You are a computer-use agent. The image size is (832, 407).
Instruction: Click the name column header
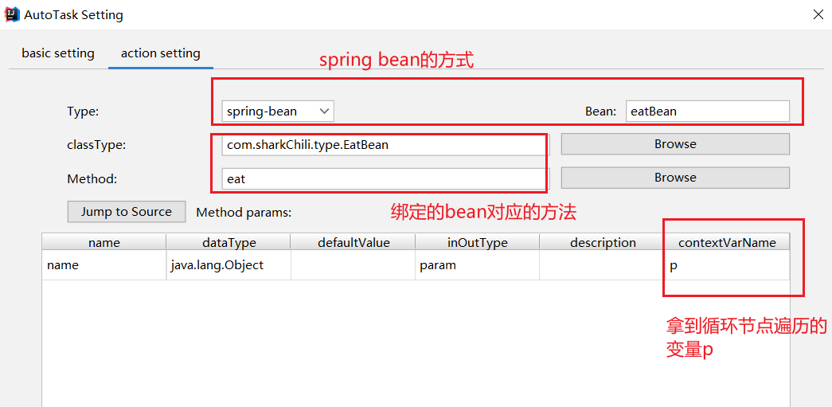(104, 242)
